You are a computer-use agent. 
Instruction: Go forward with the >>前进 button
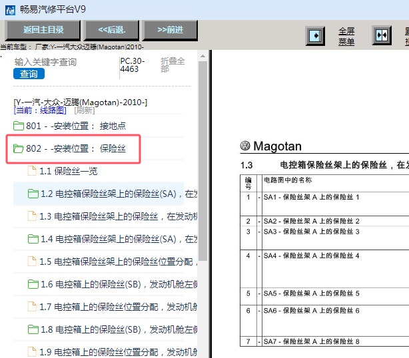(170, 30)
